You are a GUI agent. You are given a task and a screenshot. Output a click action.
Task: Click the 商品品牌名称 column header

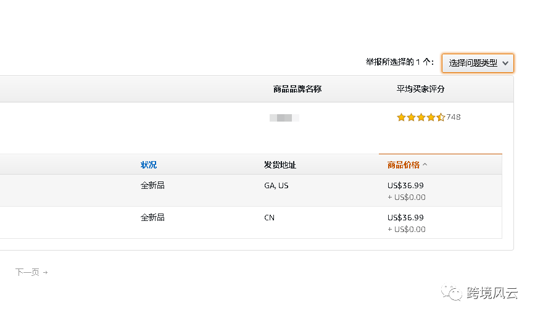tap(297, 89)
